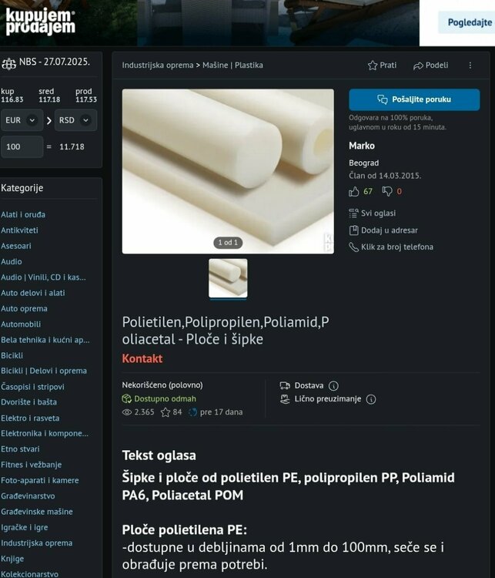Click the NBS exchange rate emblem icon
Image resolution: width=495 pixels, height=578 pixels.
pyautogui.click(x=8, y=63)
